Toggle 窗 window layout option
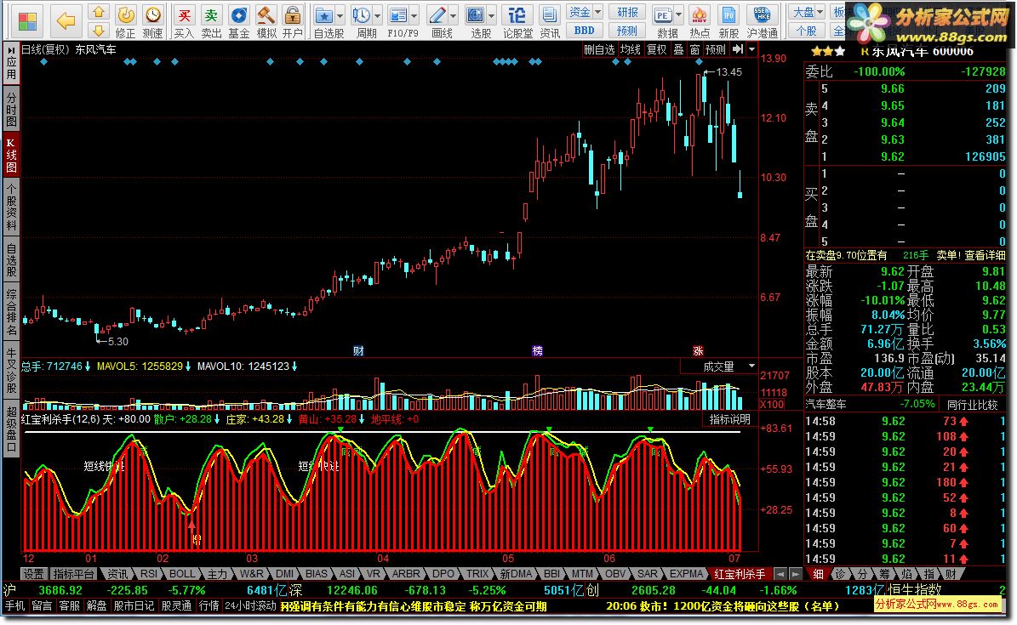This screenshot has height=625, width=1017. point(694,49)
